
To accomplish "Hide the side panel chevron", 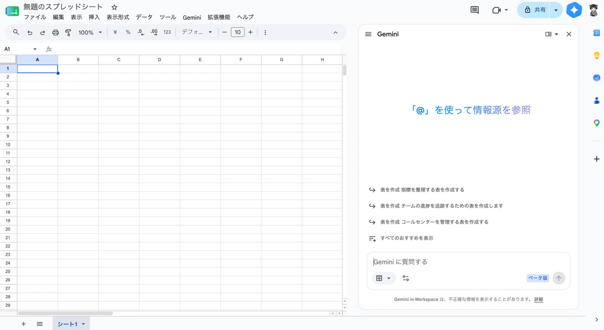I will 596,319.
